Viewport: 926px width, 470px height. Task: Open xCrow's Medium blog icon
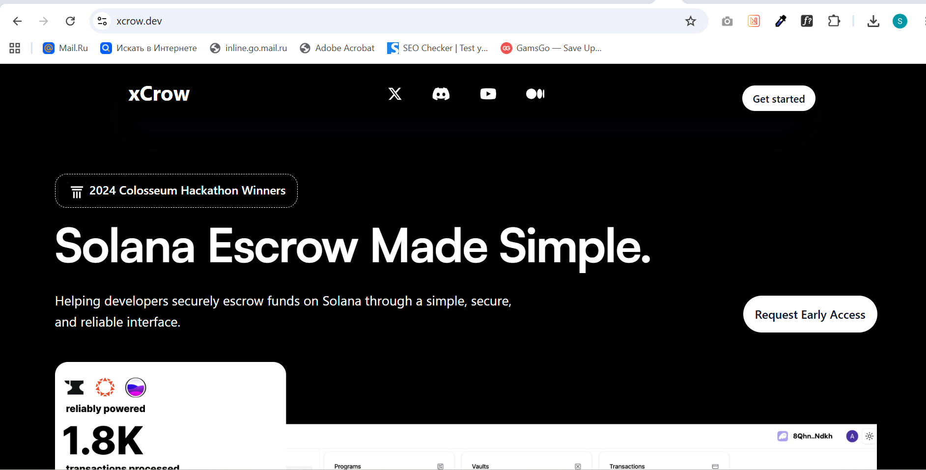coord(535,94)
